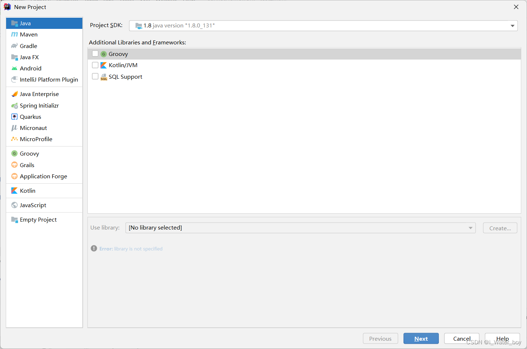Click the Application Forge label
The image size is (527, 349).
43,176
